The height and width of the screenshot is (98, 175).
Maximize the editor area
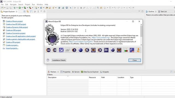click(x=142, y=11)
